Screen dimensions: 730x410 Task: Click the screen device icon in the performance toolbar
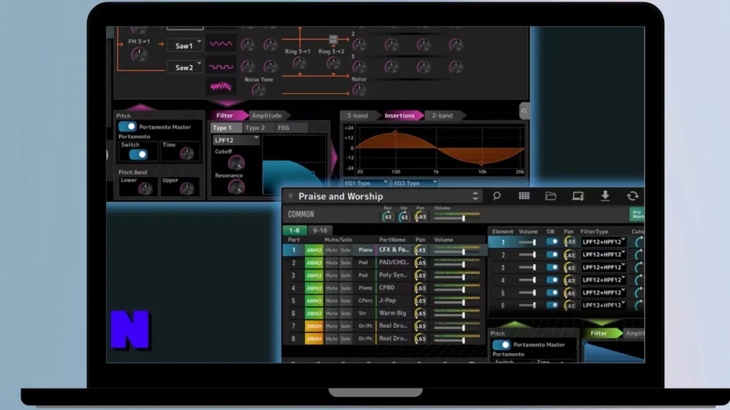coord(577,196)
